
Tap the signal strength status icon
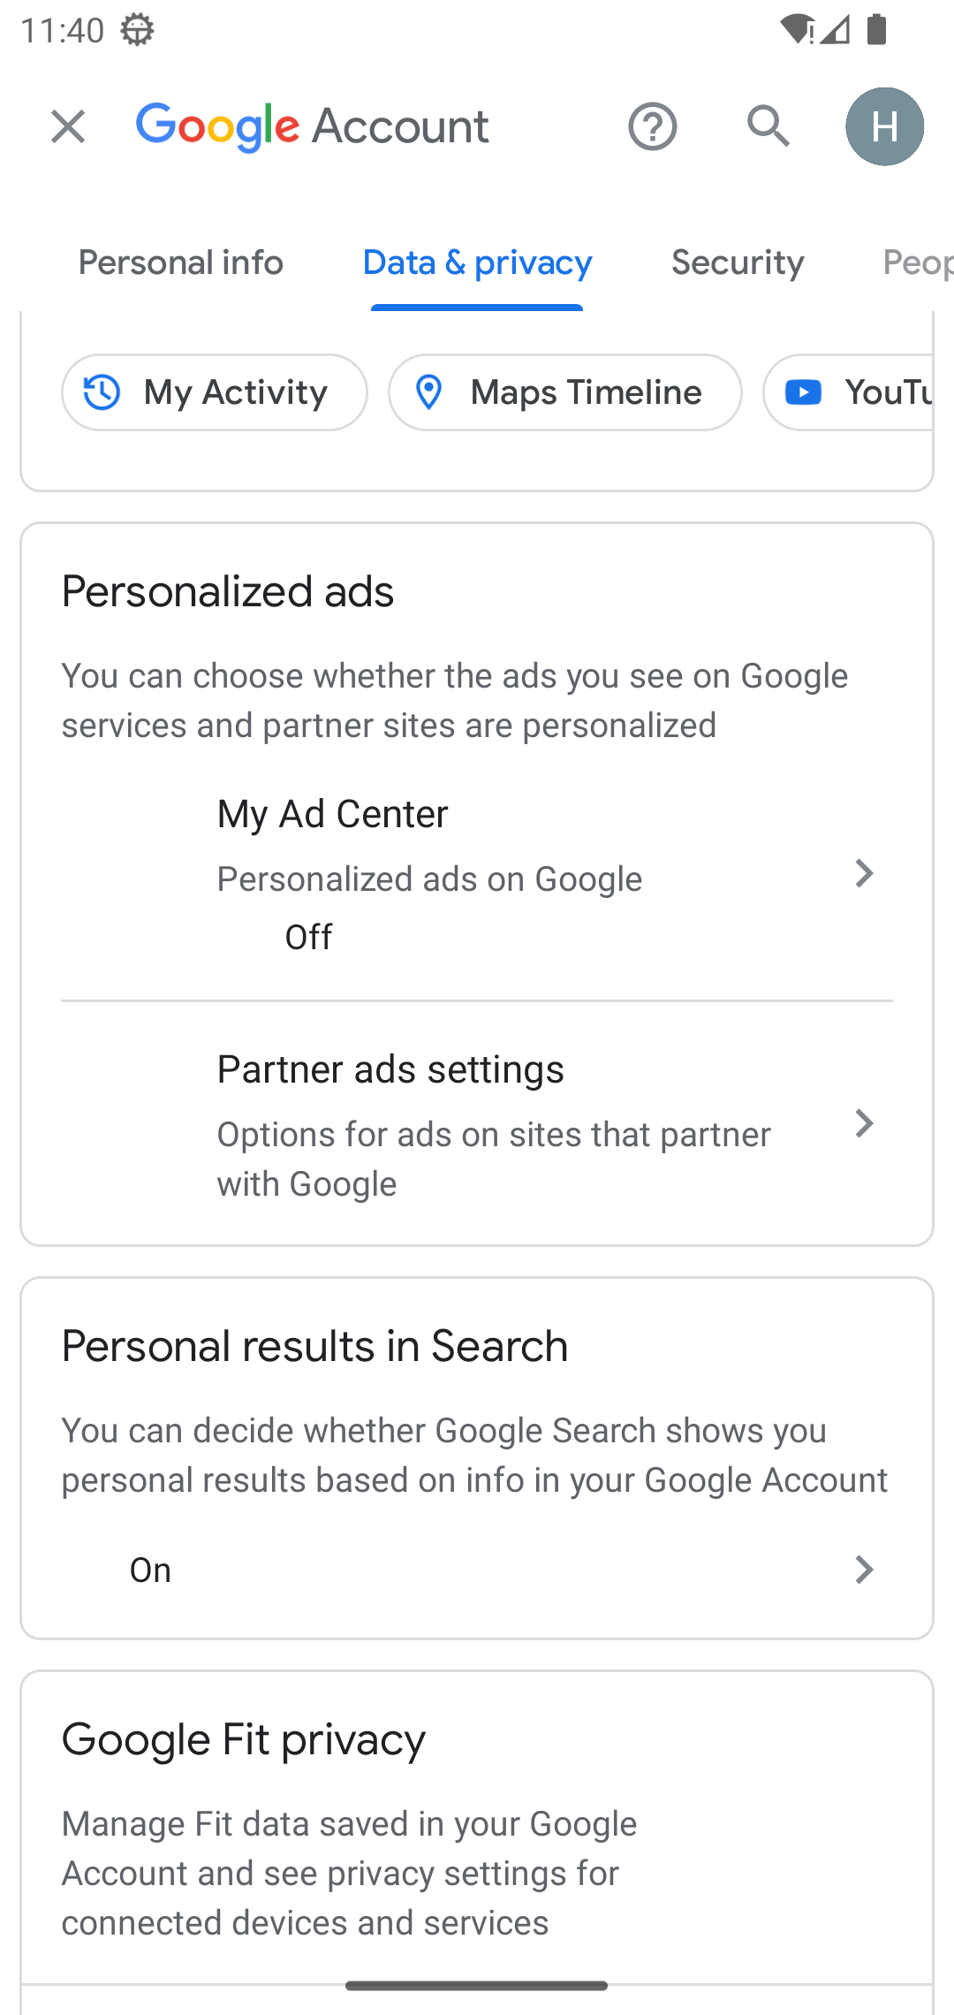pyautogui.click(x=834, y=30)
